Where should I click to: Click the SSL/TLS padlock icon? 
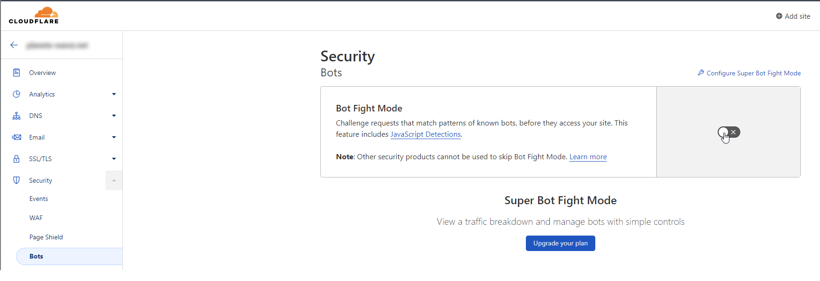coord(16,159)
